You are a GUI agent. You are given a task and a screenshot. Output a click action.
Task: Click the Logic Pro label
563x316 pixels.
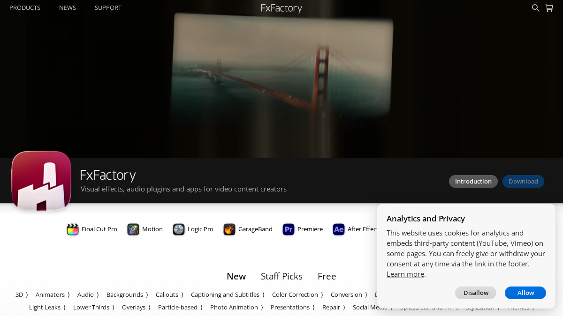point(200,229)
